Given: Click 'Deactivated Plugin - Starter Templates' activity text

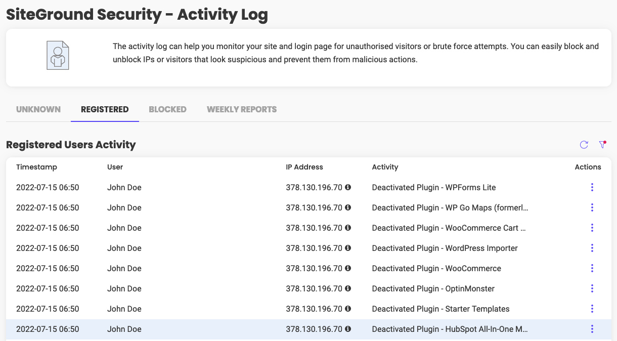Looking at the screenshot, I should (x=440, y=309).
